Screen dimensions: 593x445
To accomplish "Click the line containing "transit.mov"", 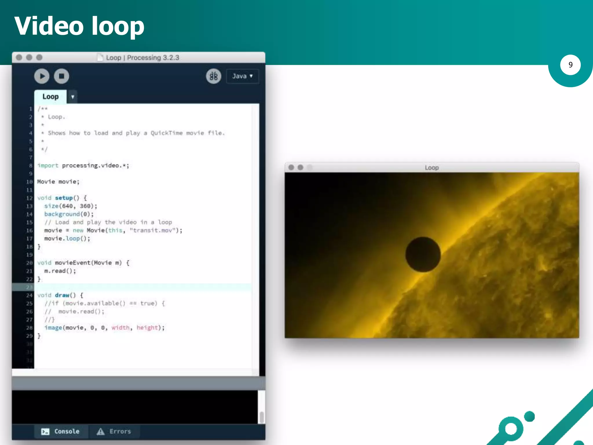I will [x=113, y=230].
